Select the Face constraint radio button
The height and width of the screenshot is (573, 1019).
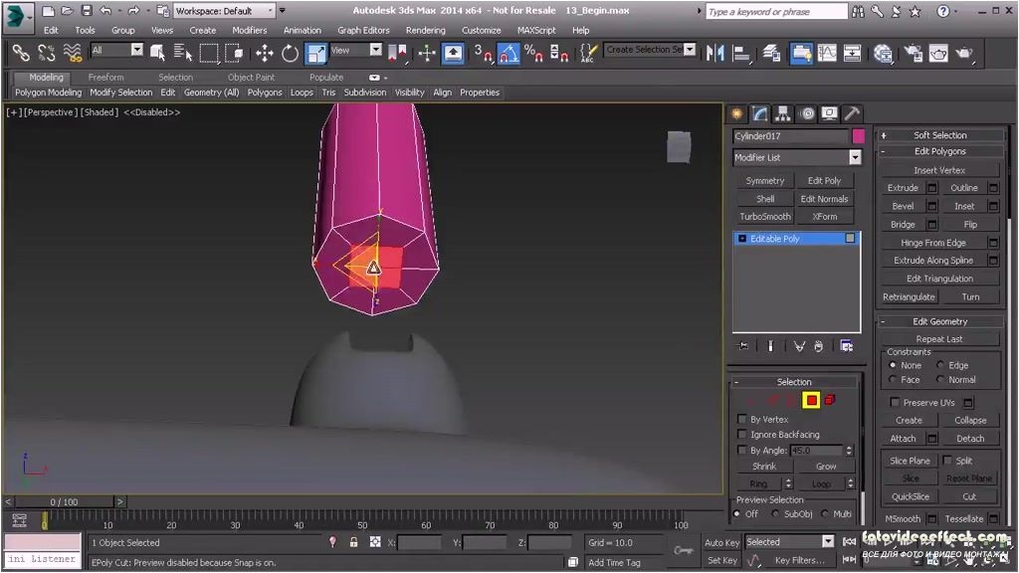tap(893, 379)
